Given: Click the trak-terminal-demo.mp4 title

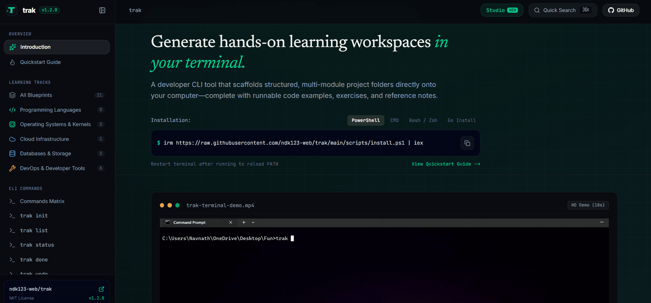Looking at the screenshot, I should tap(220, 205).
